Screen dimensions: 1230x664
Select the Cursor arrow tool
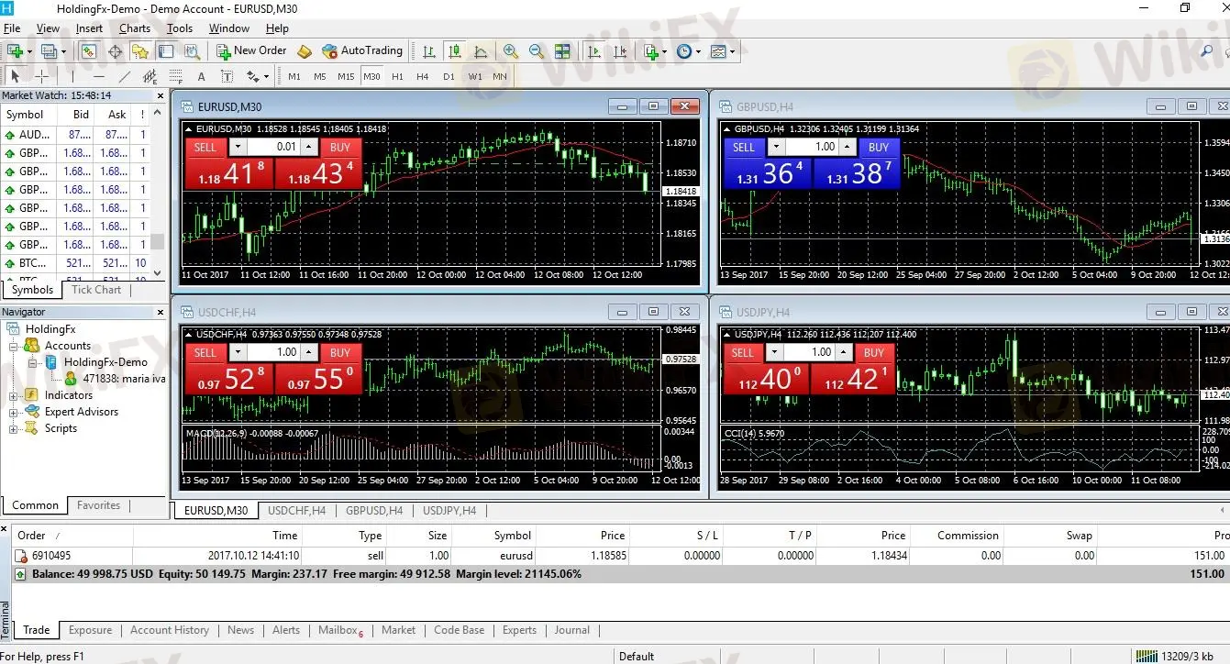[16, 76]
